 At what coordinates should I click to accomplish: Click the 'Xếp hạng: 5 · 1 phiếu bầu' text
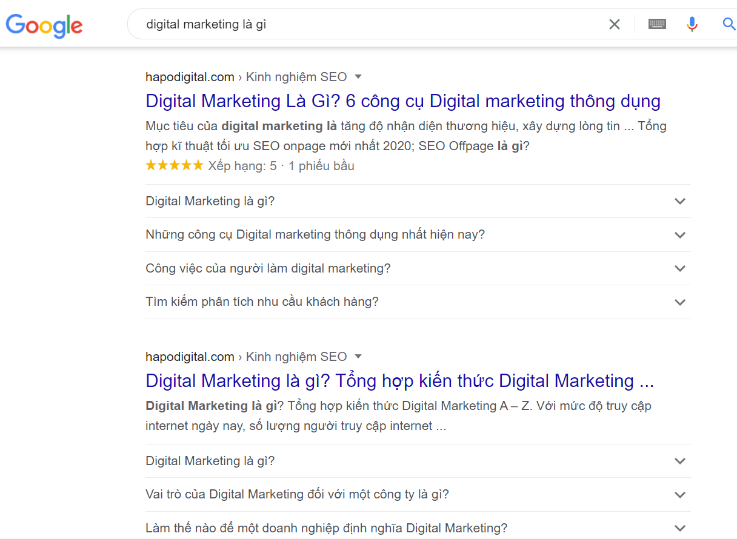(281, 166)
